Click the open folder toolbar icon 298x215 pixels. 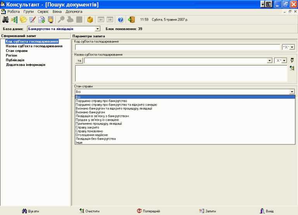[x=23, y=19]
